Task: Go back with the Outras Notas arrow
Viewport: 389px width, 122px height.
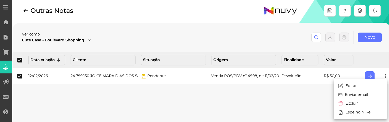Action: tap(26, 11)
